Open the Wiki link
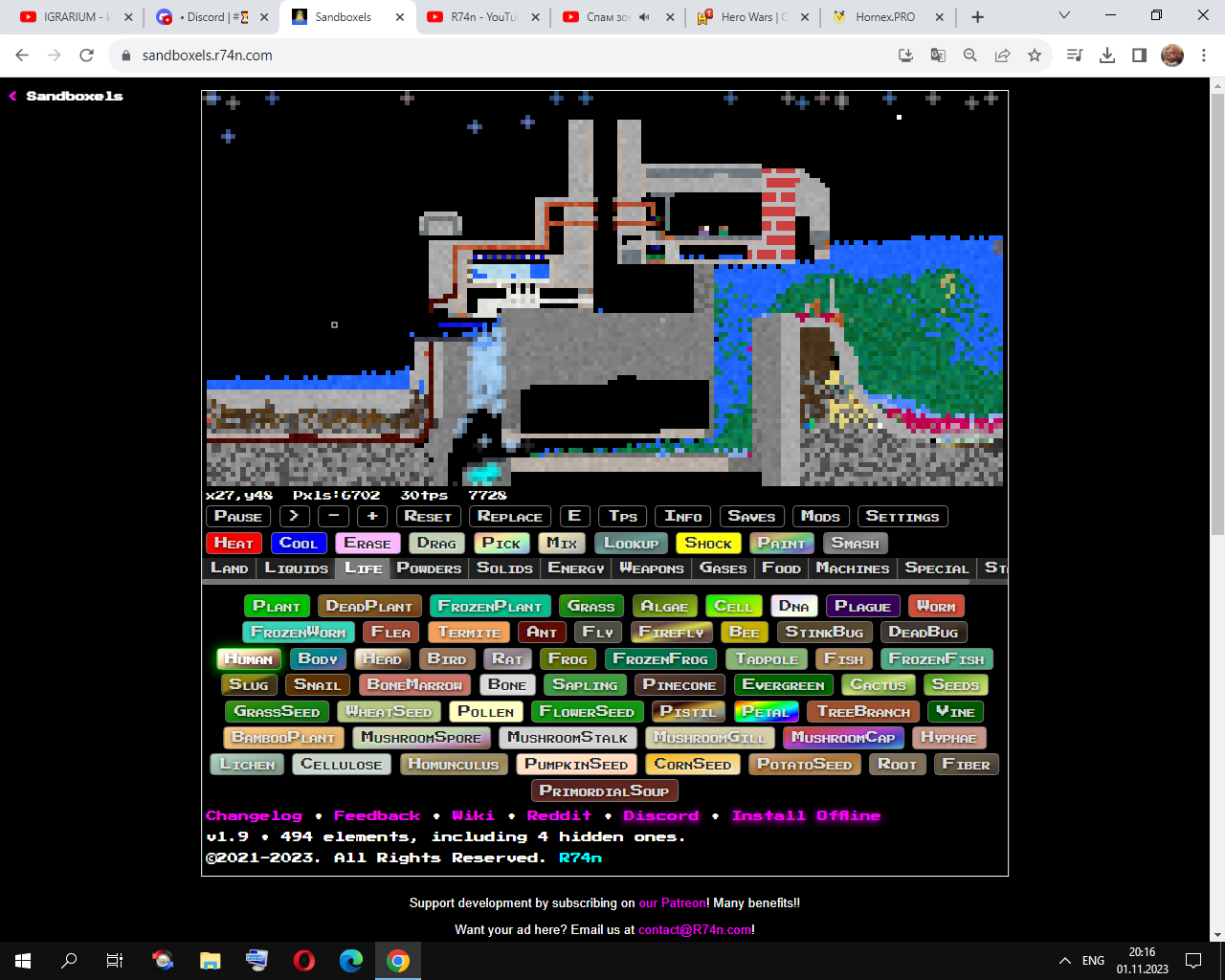Image resolution: width=1225 pixels, height=980 pixels. click(473, 816)
